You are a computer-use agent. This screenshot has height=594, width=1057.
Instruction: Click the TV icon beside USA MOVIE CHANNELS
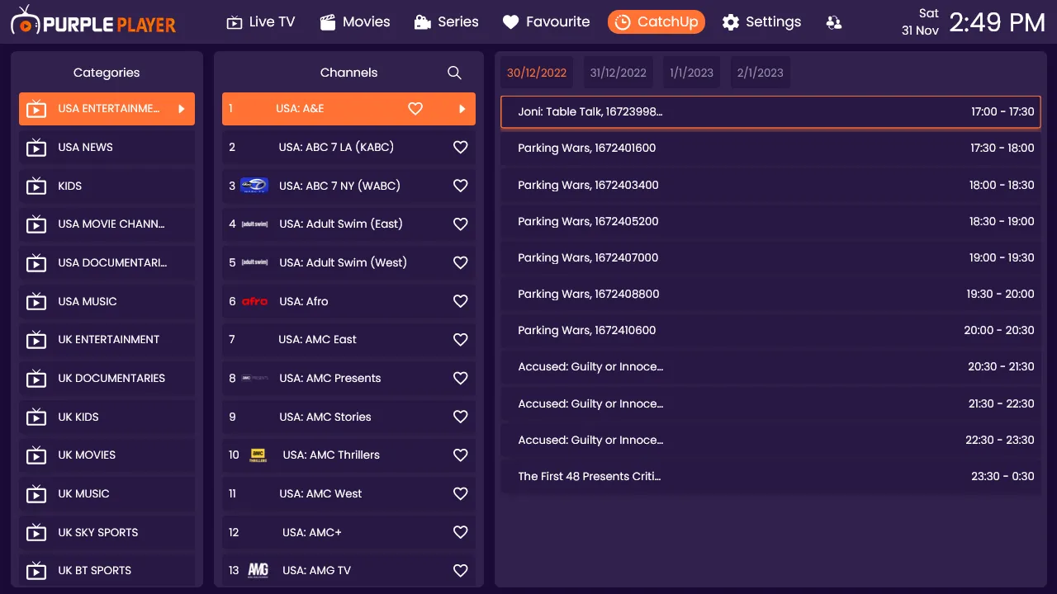point(36,224)
